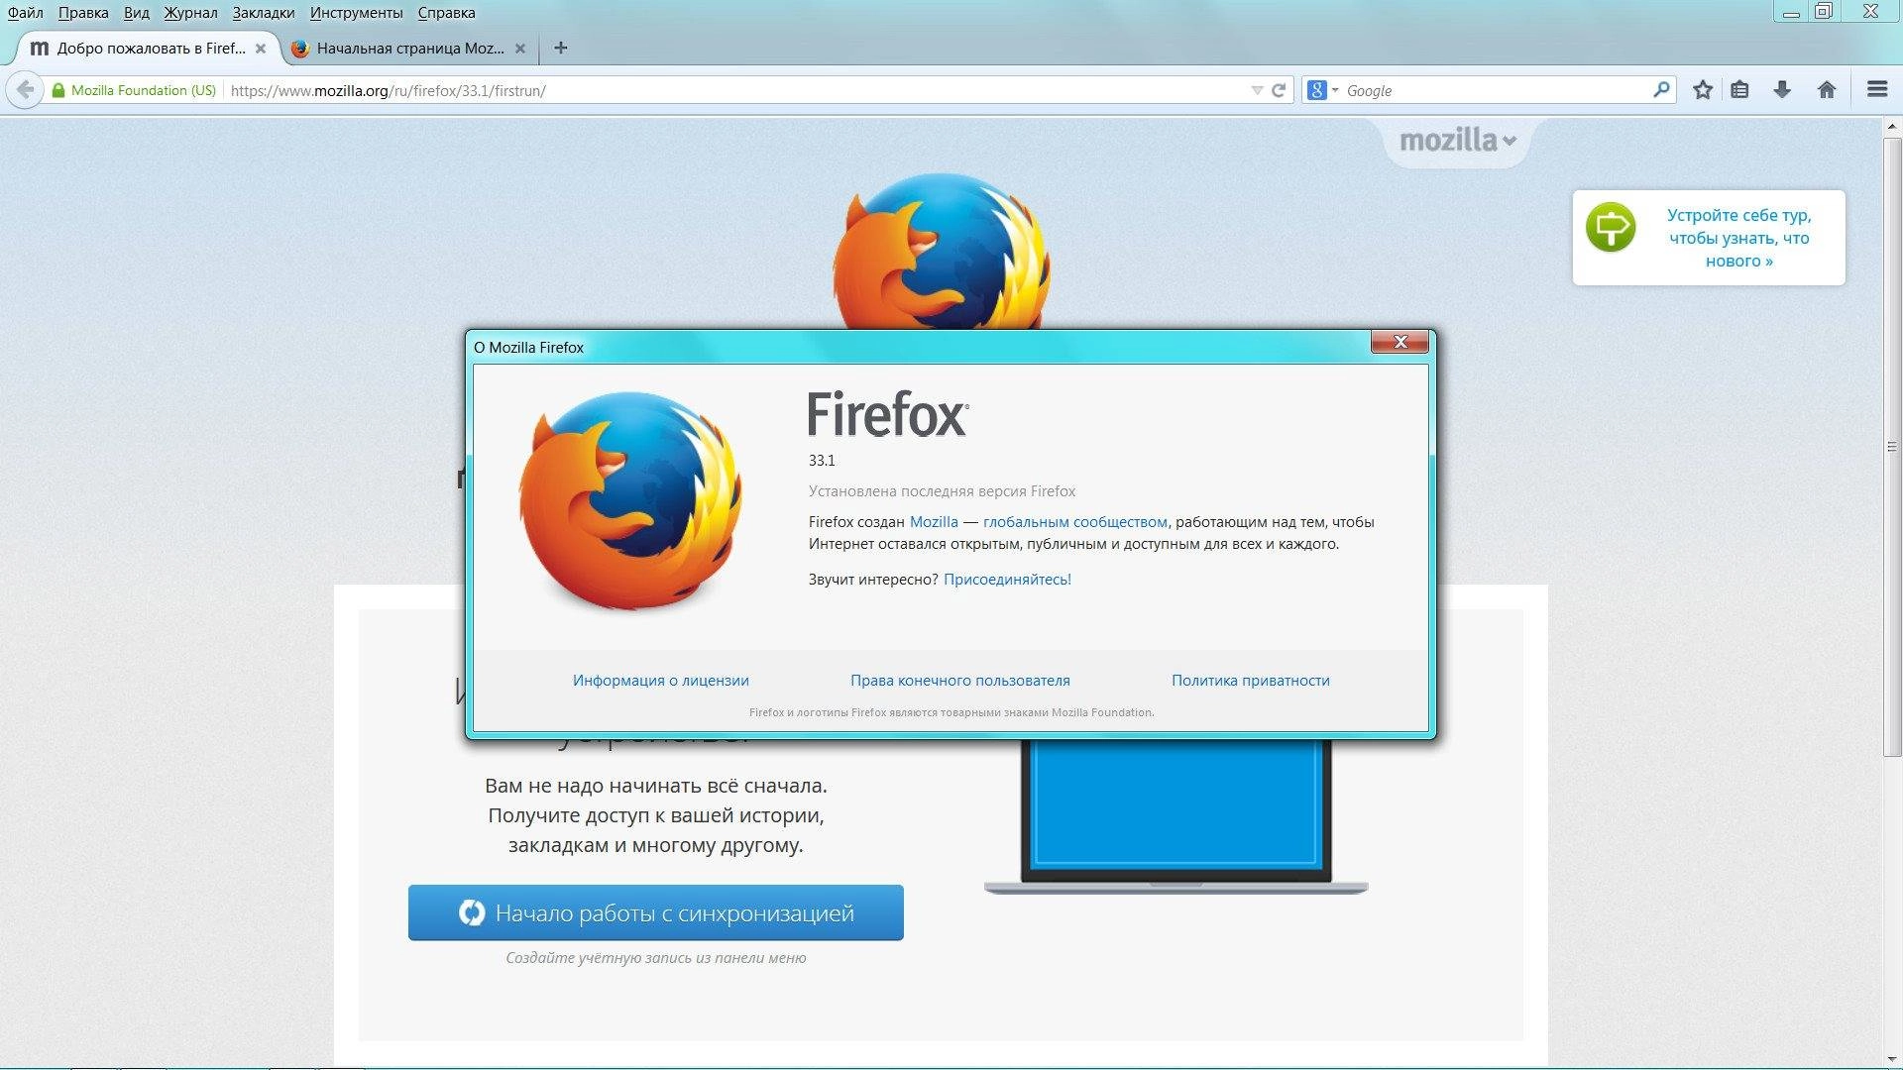
Task: Open a new tab with plus button
Action: (x=561, y=48)
